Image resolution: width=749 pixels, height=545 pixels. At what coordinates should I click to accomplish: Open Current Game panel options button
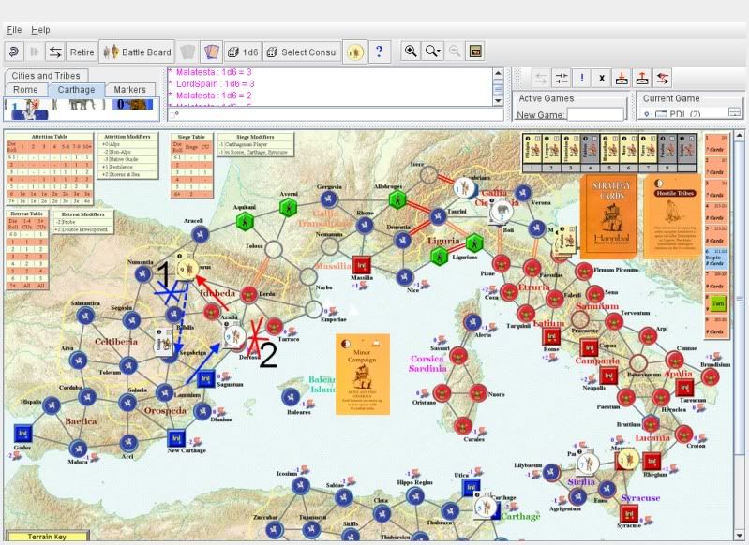click(734, 112)
